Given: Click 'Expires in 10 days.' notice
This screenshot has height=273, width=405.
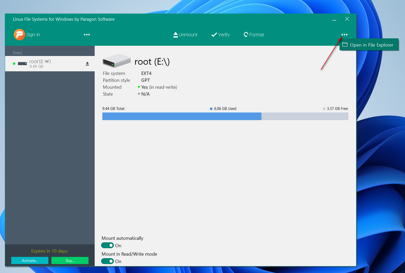Looking at the screenshot, I should point(50,251).
